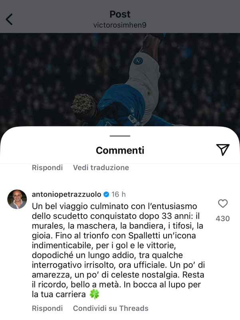Tap the paper plane share icon
The image size is (240, 320).
[223, 150]
